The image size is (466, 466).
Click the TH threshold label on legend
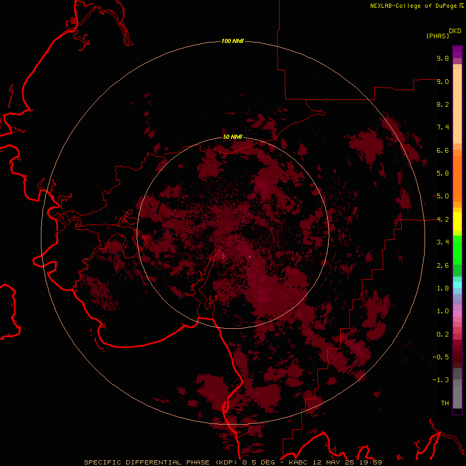(x=445, y=403)
